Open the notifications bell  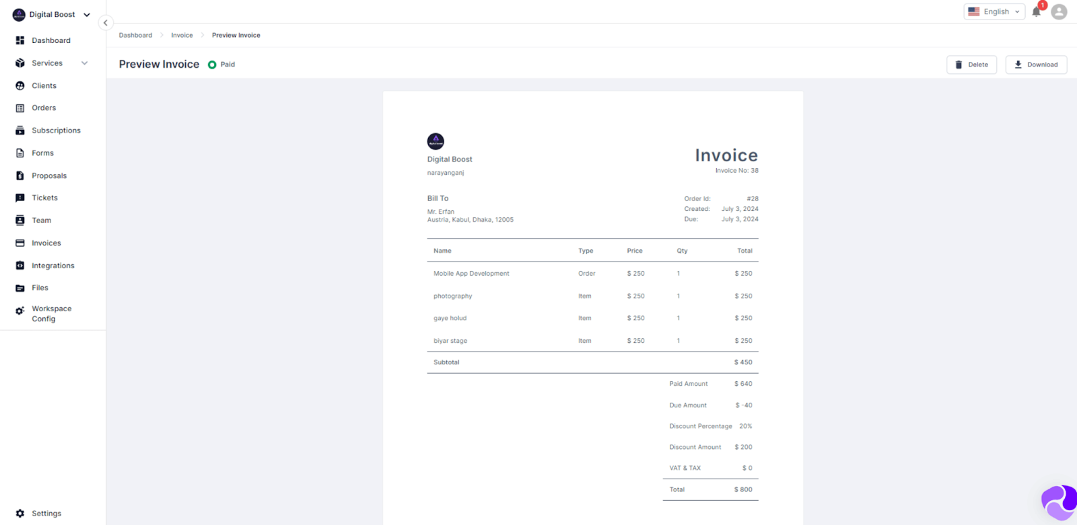click(x=1037, y=11)
